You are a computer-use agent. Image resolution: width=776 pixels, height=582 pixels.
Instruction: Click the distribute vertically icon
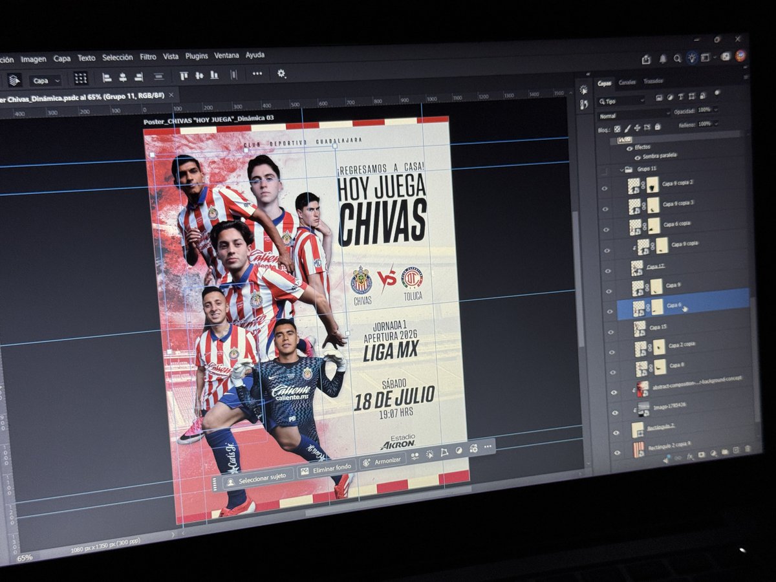pyautogui.click(x=158, y=76)
